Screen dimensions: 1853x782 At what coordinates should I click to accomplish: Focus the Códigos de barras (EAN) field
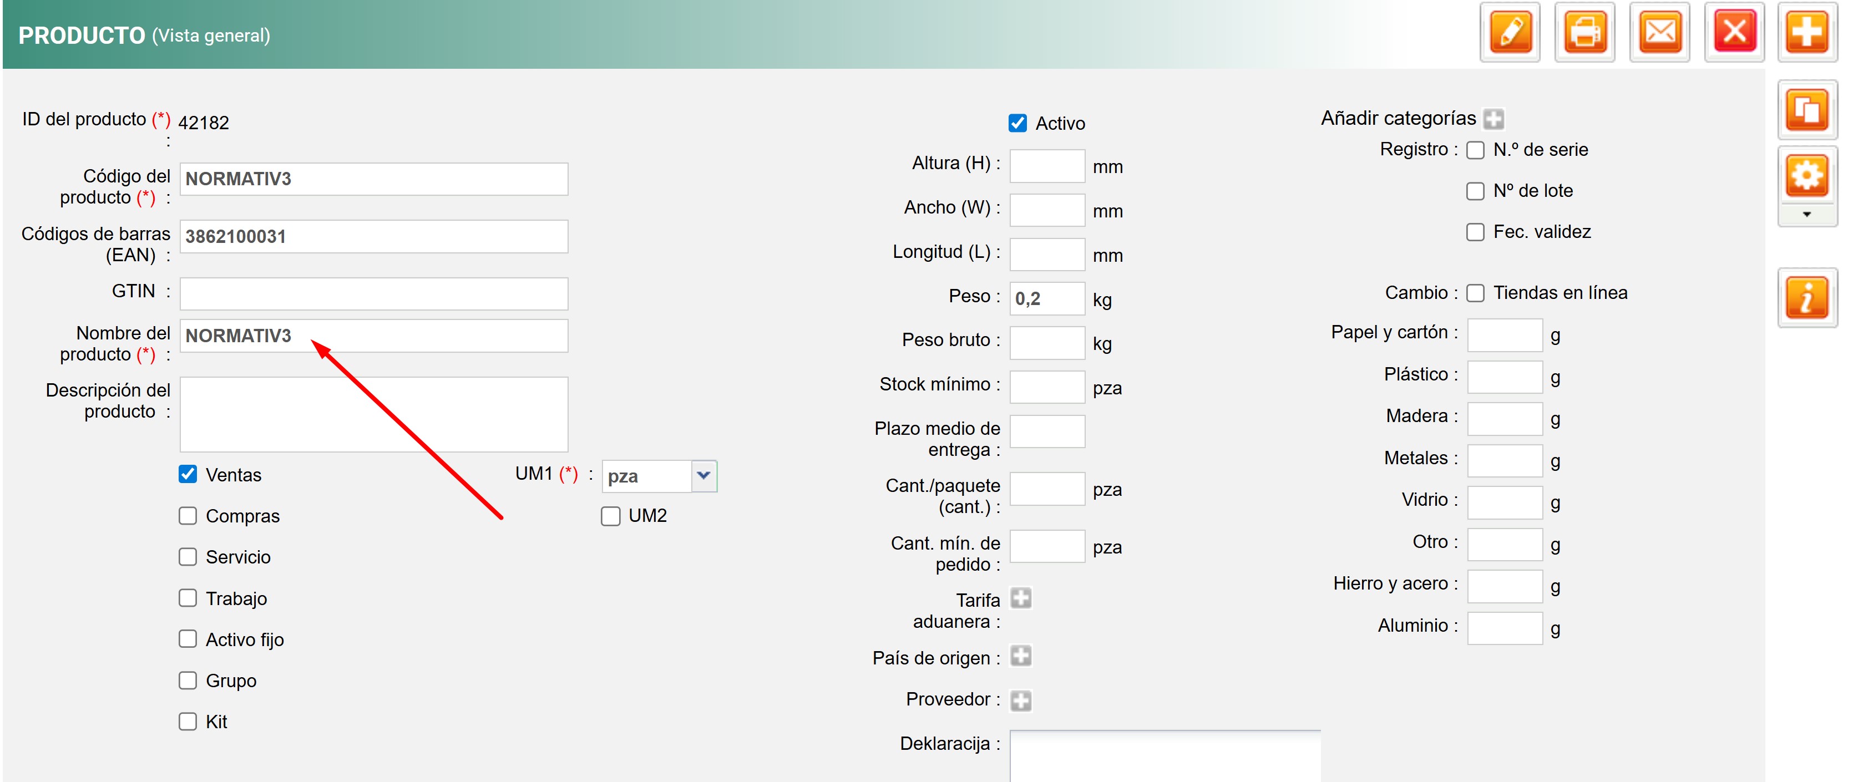pyautogui.click(x=374, y=237)
